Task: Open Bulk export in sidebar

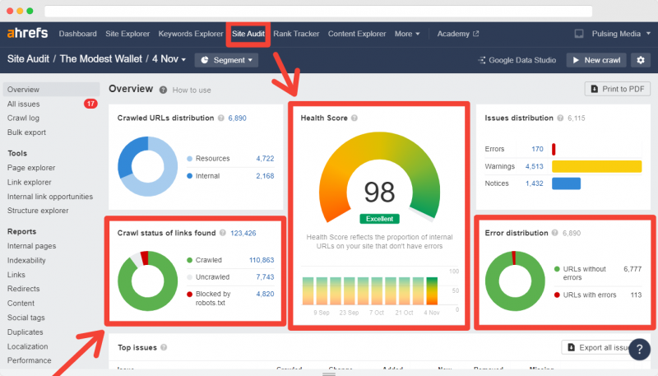Action: (26, 132)
